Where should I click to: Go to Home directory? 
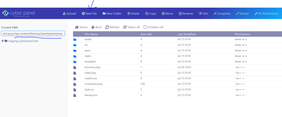(81, 27)
